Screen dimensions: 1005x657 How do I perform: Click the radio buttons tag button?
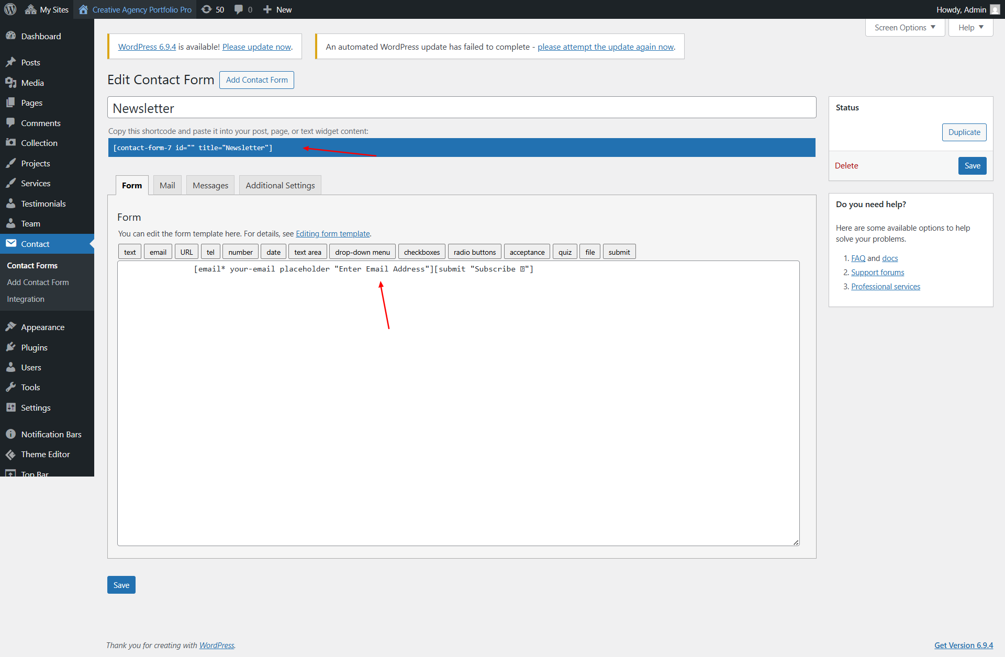pyautogui.click(x=475, y=252)
